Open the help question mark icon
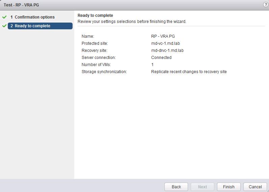Screen dimensions: 269x192 coord(266,5)
